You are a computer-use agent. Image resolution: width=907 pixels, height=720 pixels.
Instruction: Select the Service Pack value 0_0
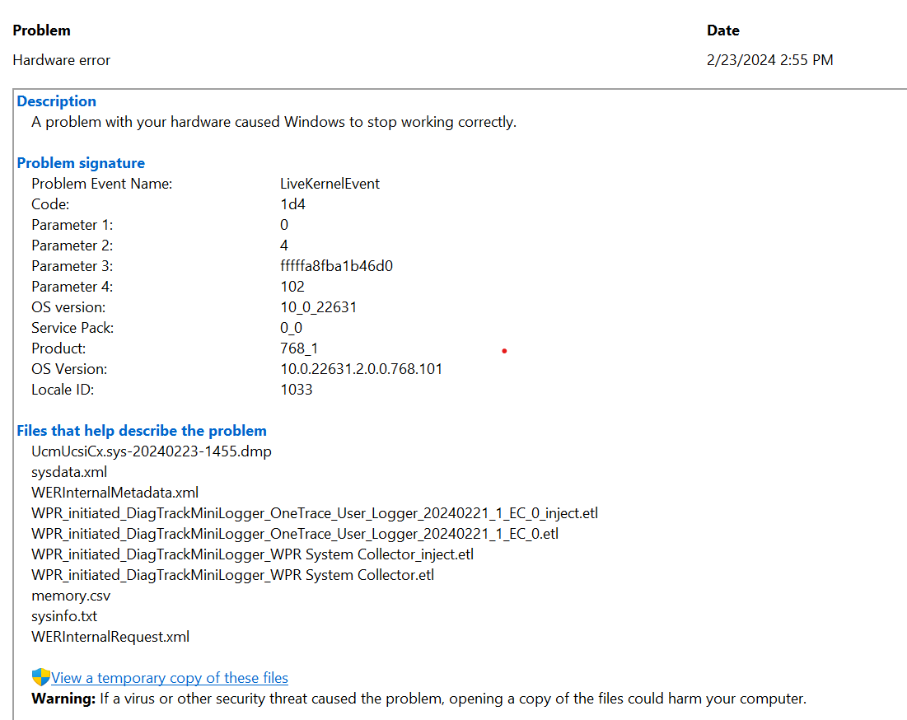pos(291,328)
